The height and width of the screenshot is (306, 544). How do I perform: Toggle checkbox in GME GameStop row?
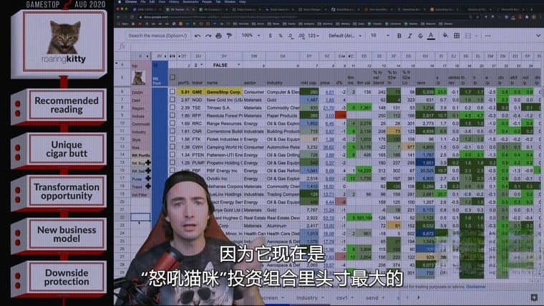(172, 92)
